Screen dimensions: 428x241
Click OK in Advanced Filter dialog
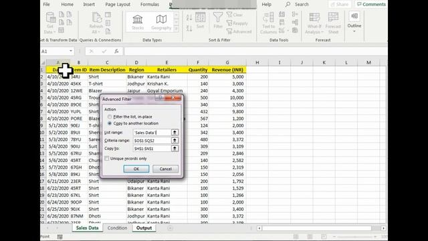pos(136,169)
